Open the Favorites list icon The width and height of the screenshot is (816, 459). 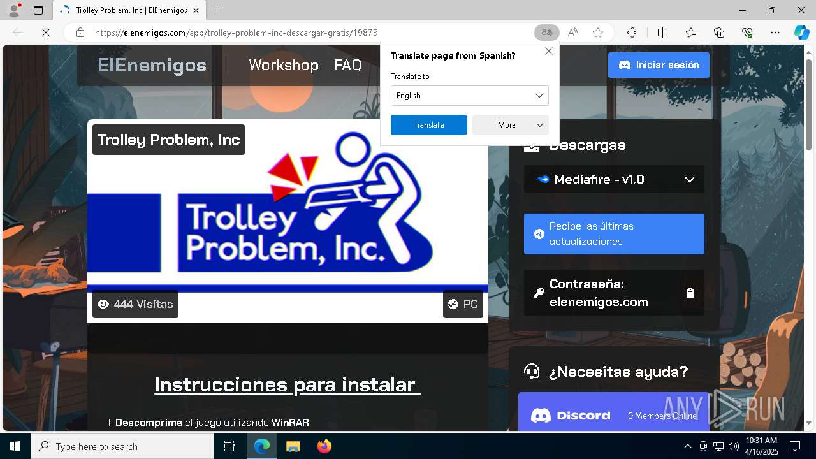point(691,33)
